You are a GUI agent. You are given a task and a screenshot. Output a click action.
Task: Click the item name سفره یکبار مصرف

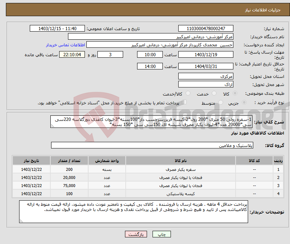click(x=180, y=169)
